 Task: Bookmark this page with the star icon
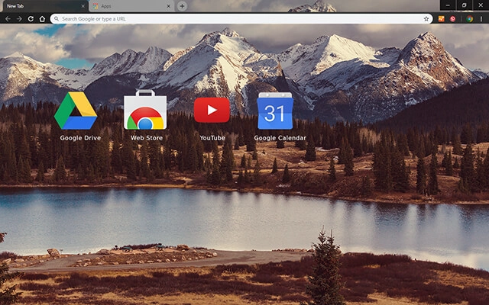click(x=426, y=19)
